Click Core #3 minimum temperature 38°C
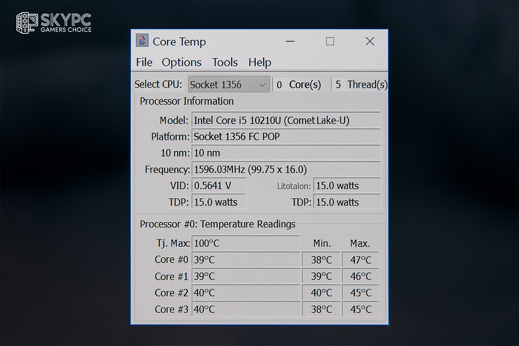Viewport: 519px width, 346px height. point(321,309)
